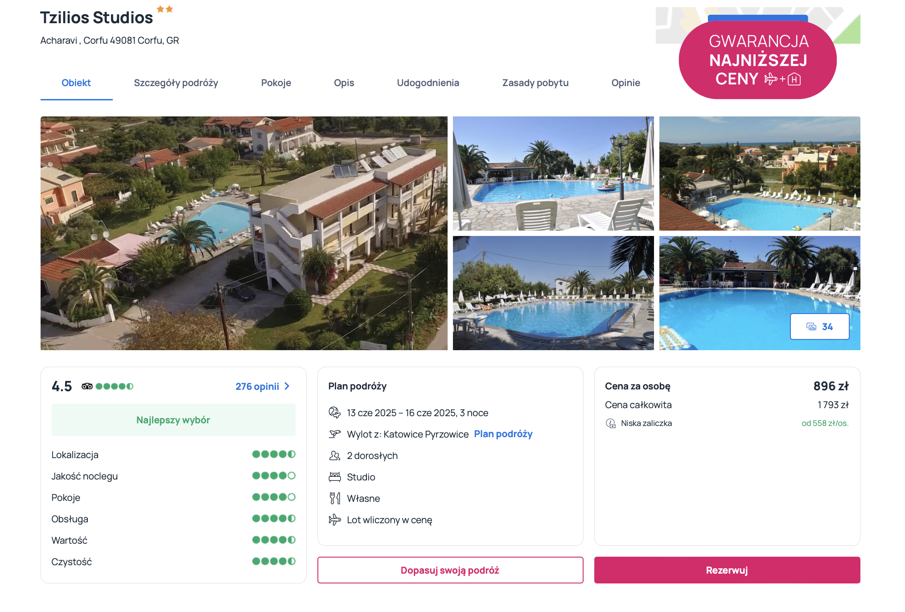905x612 pixels.
Task: Select the Pokoje tab
Action: 276,83
